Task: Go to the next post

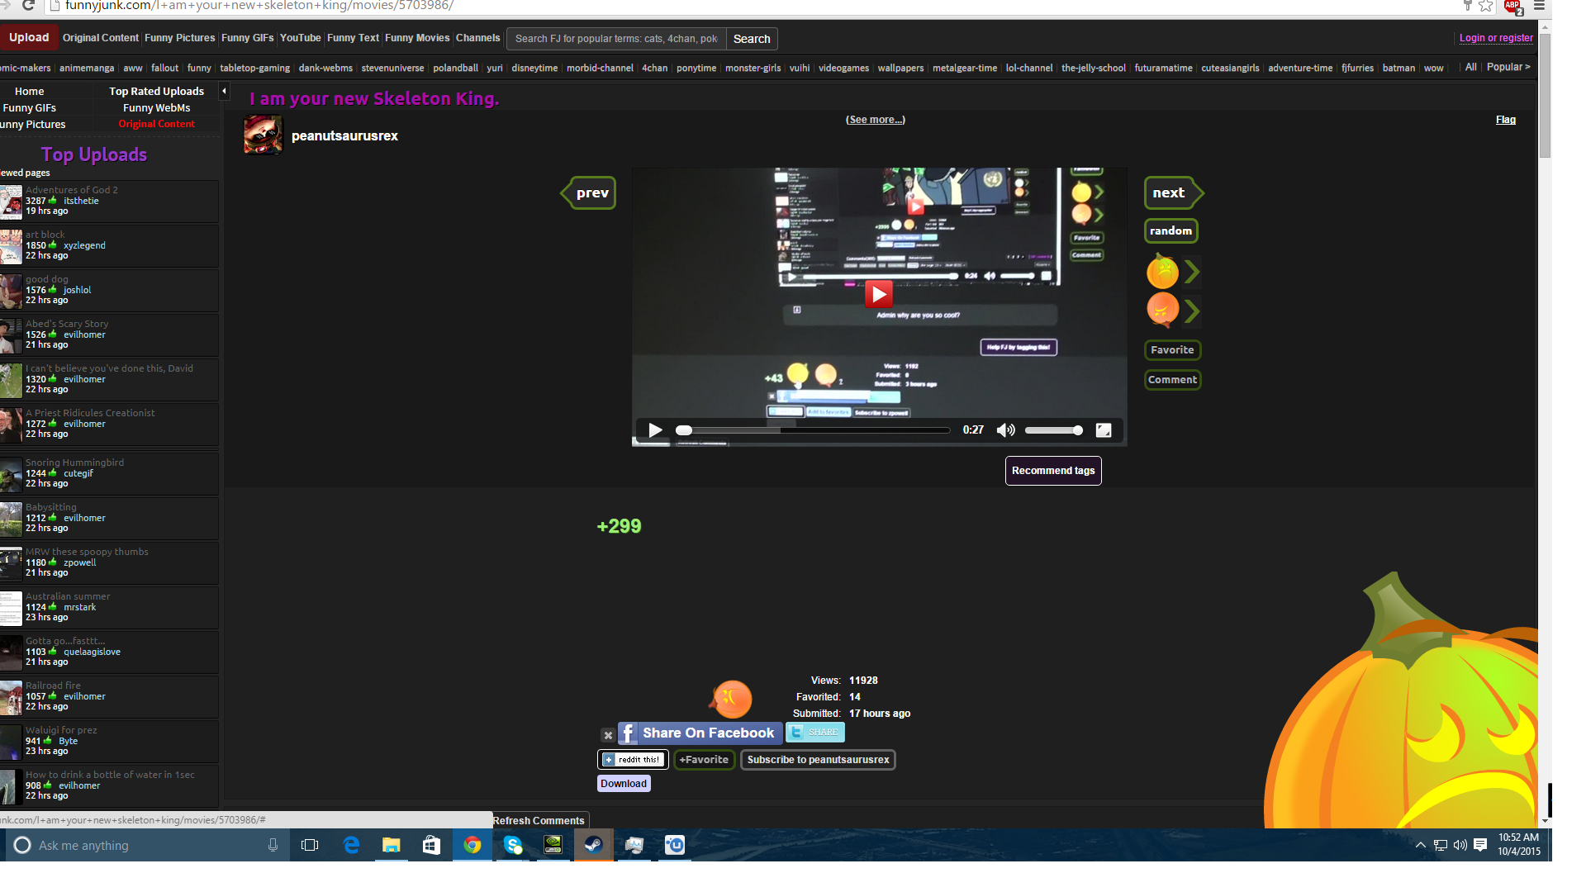Action: [1169, 192]
